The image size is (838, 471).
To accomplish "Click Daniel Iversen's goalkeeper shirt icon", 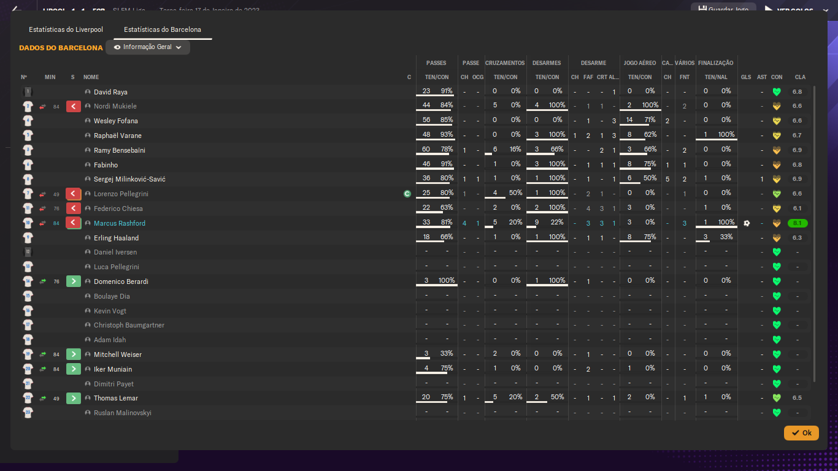I will click(28, 252).
